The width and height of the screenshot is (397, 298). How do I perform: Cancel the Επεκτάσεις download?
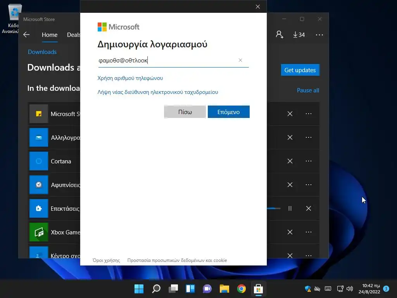pyautogui.click(x=308, y=208)
